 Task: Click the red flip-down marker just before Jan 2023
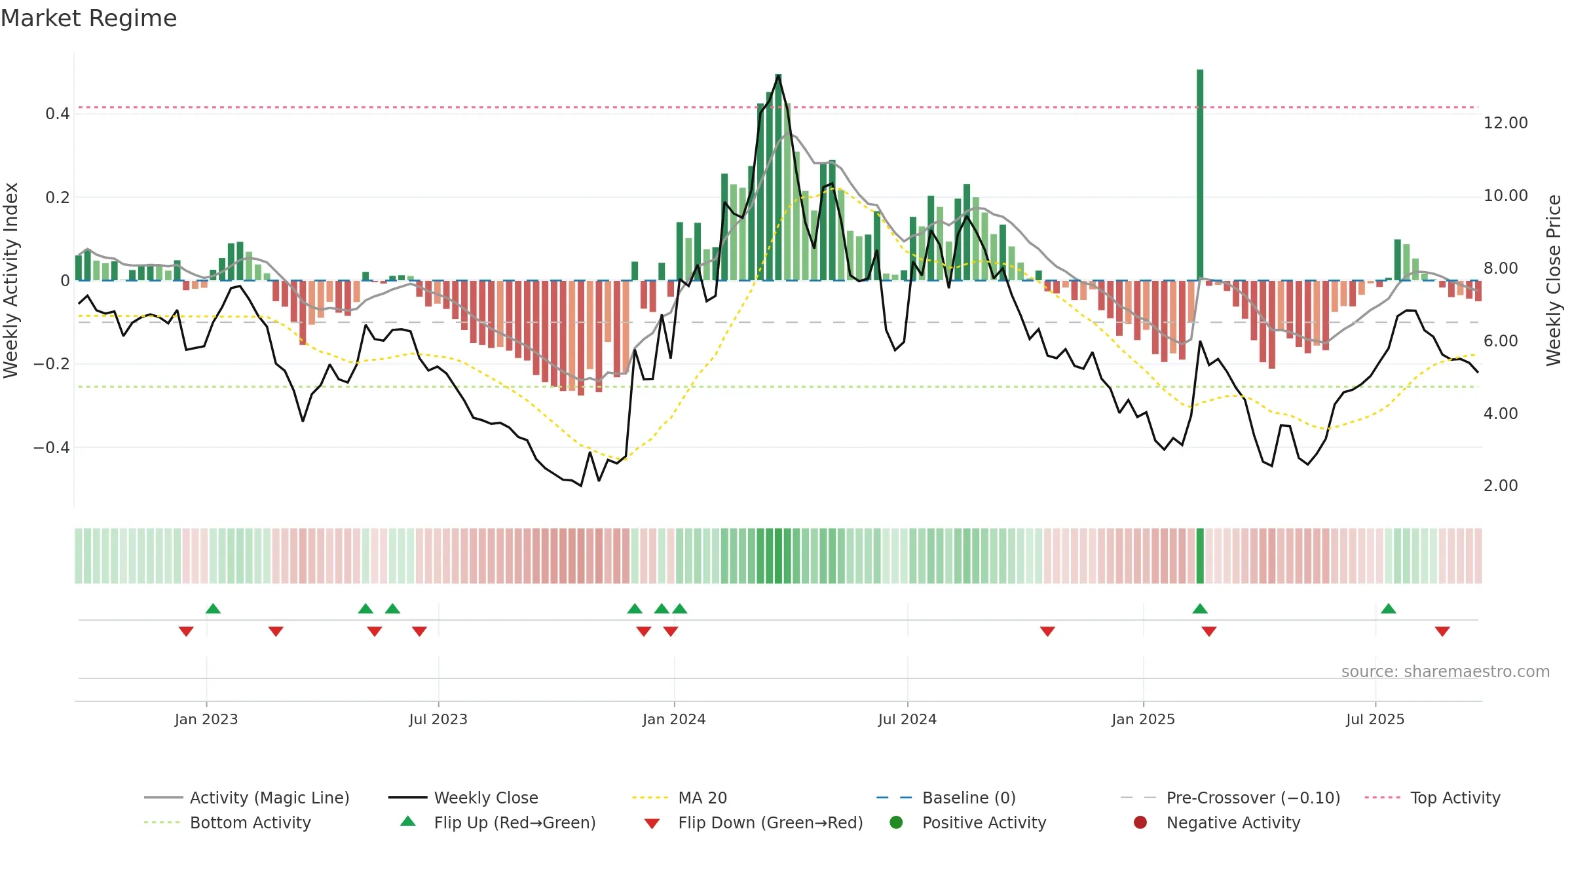pyautogui.click(x=186, y=631)
